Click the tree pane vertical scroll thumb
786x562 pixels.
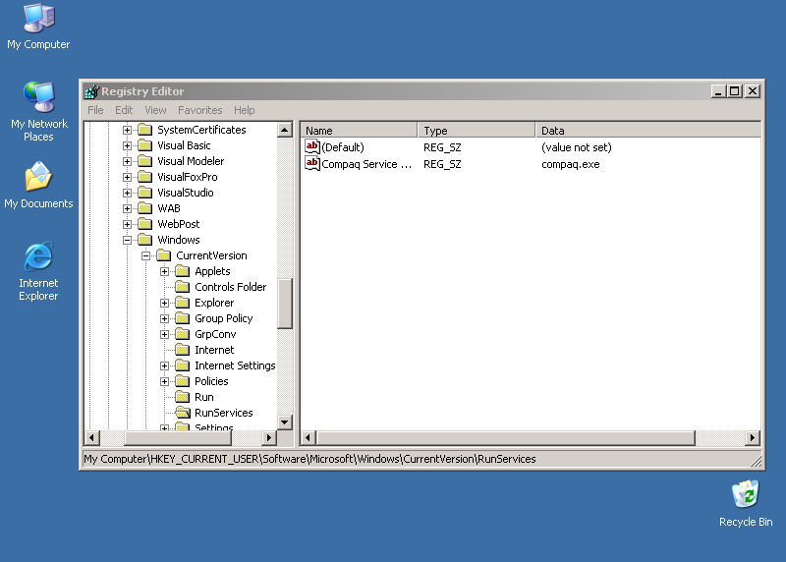[285, 304]
